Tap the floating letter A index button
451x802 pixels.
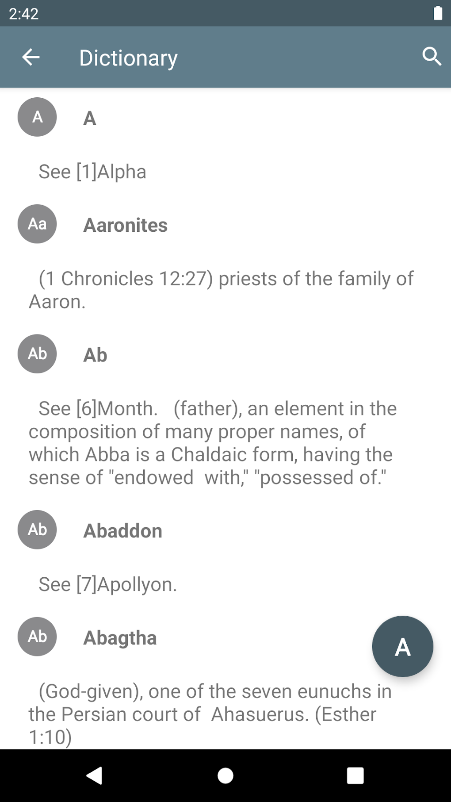pos(402,646)
